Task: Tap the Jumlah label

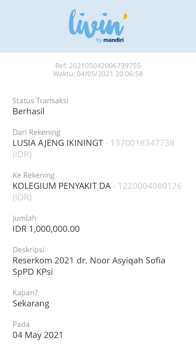Action: click(24, 218)
